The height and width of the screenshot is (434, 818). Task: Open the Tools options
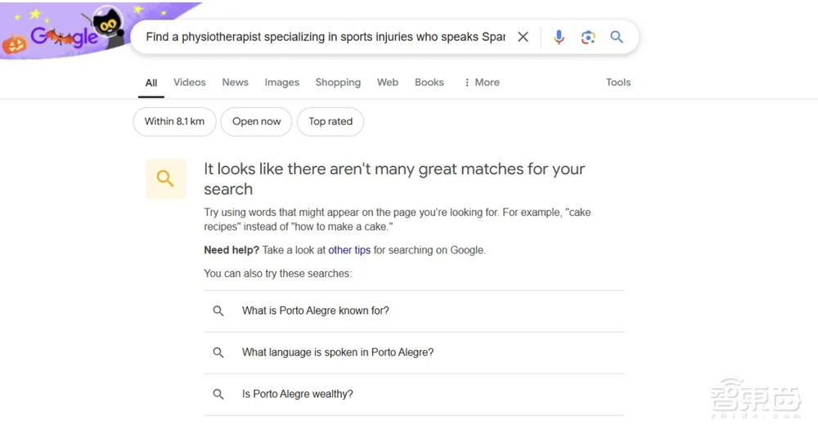tap(618, 83)
